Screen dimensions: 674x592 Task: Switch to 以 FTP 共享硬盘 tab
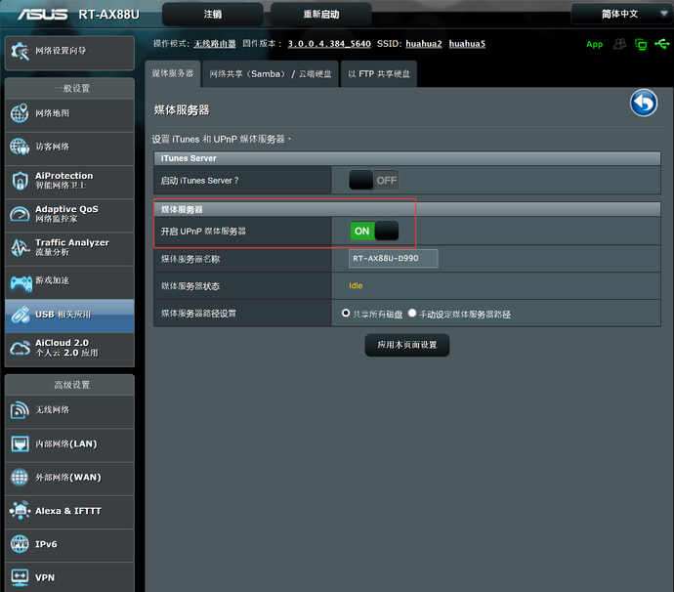pyautogui.click(x=379, y=74)
